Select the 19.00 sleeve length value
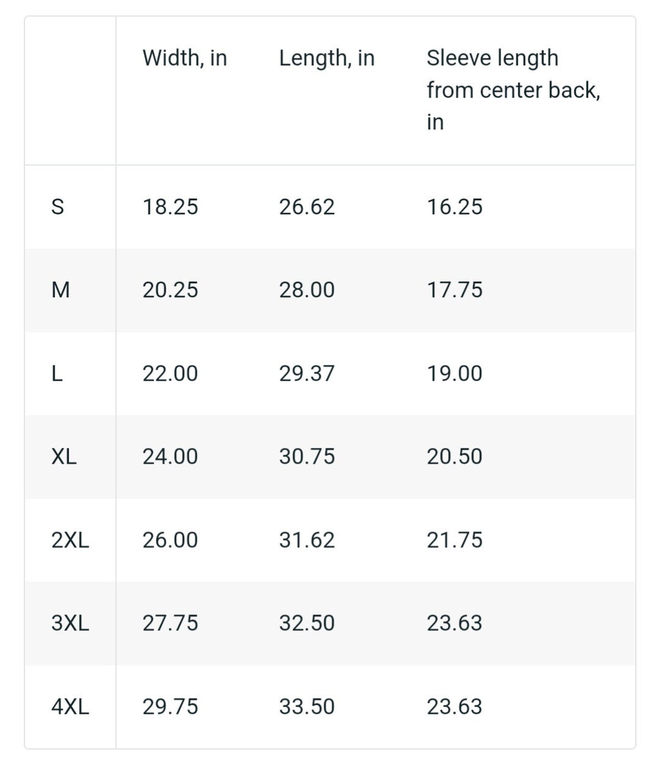The image size is (659, 780). pos(454,373)
